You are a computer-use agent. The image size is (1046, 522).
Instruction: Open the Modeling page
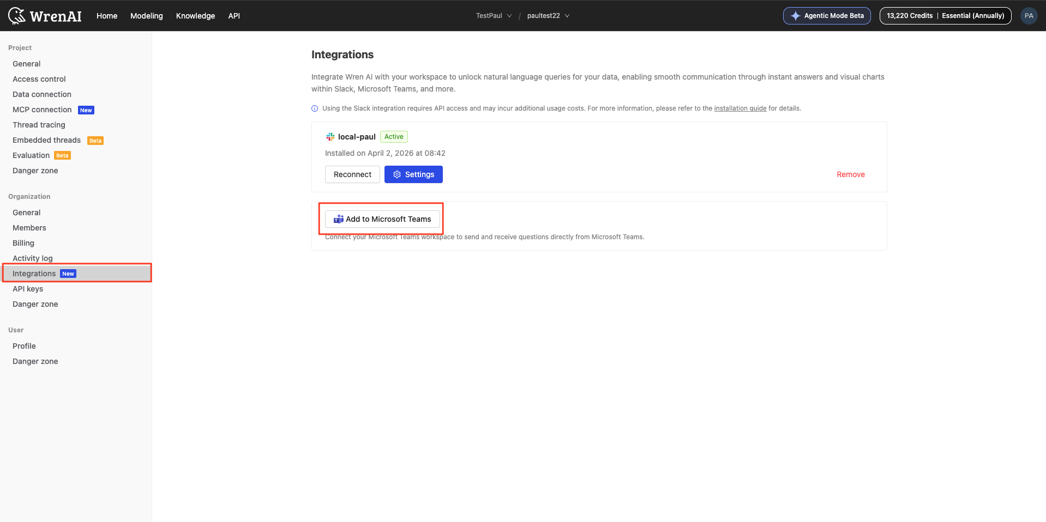pyautogui.click(x=147, y=16)
